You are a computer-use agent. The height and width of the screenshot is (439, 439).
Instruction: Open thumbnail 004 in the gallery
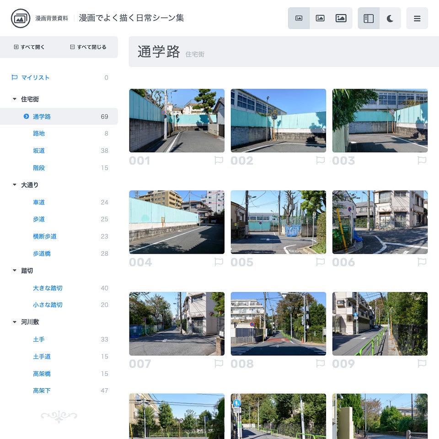(x=177, y=222)
